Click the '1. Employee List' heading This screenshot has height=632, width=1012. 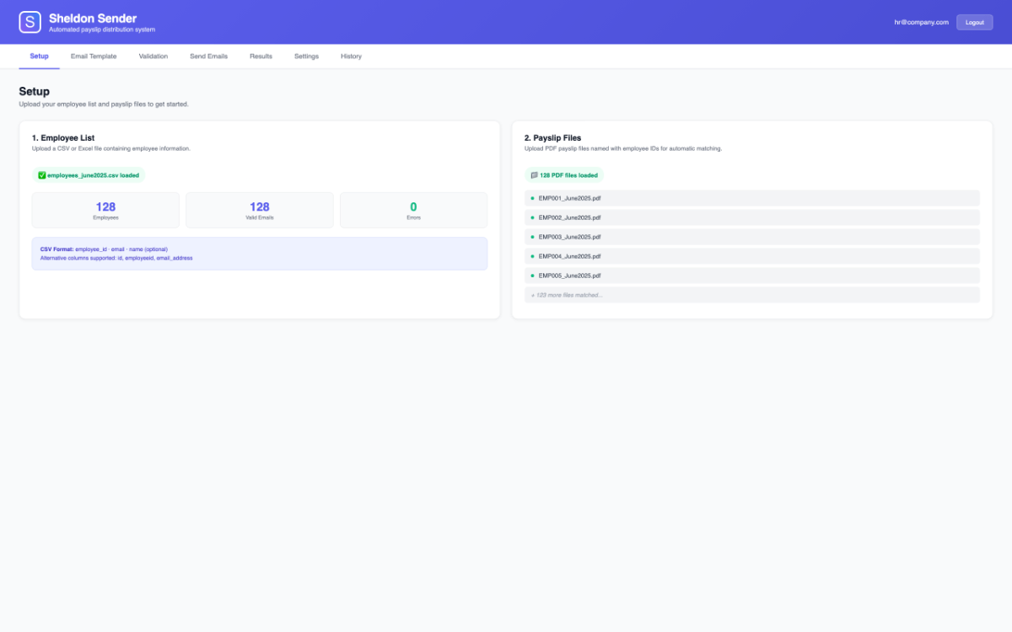pos(63,137)
